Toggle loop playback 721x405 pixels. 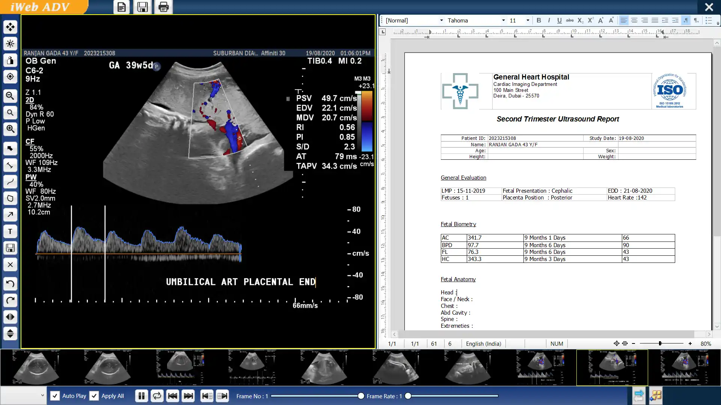pos(157,396)
